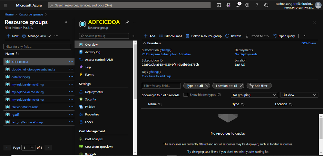Focus the global search box
Viewport: 323px width, 156px height.
pyautogui.click(x=129, y=5)
